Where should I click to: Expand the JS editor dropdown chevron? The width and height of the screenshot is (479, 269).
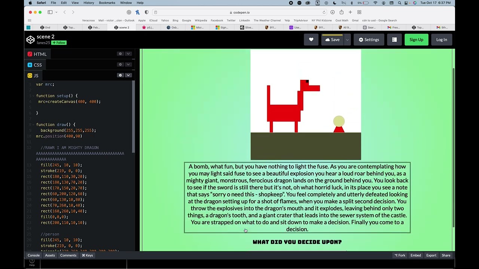128,75
